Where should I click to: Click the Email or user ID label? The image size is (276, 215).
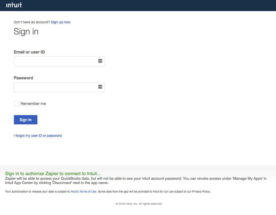click(29, 52)
